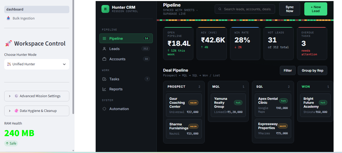Select Pipeline in CRM navigation
The image size is (342, 153).
[x=126, y=38]
